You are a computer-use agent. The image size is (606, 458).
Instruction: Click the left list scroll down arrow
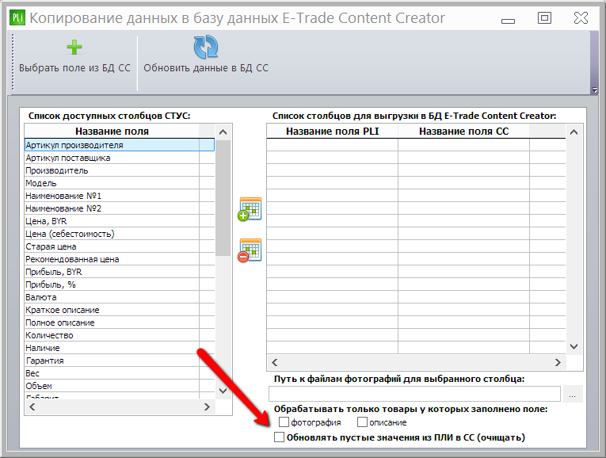click(x=223, y=391)
